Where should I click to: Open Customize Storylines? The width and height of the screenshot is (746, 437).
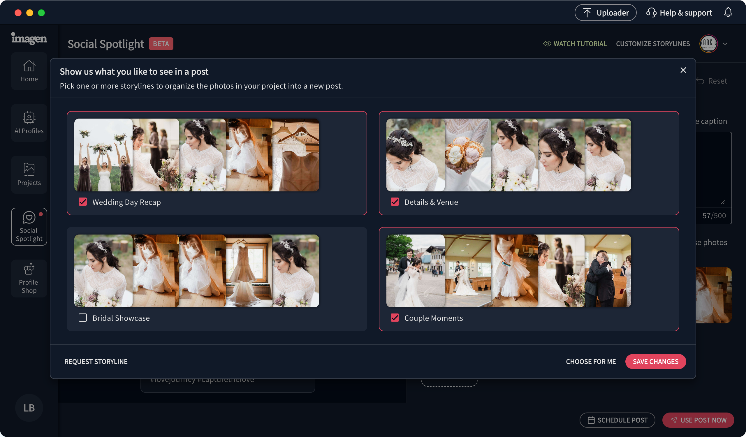[652, 44]
